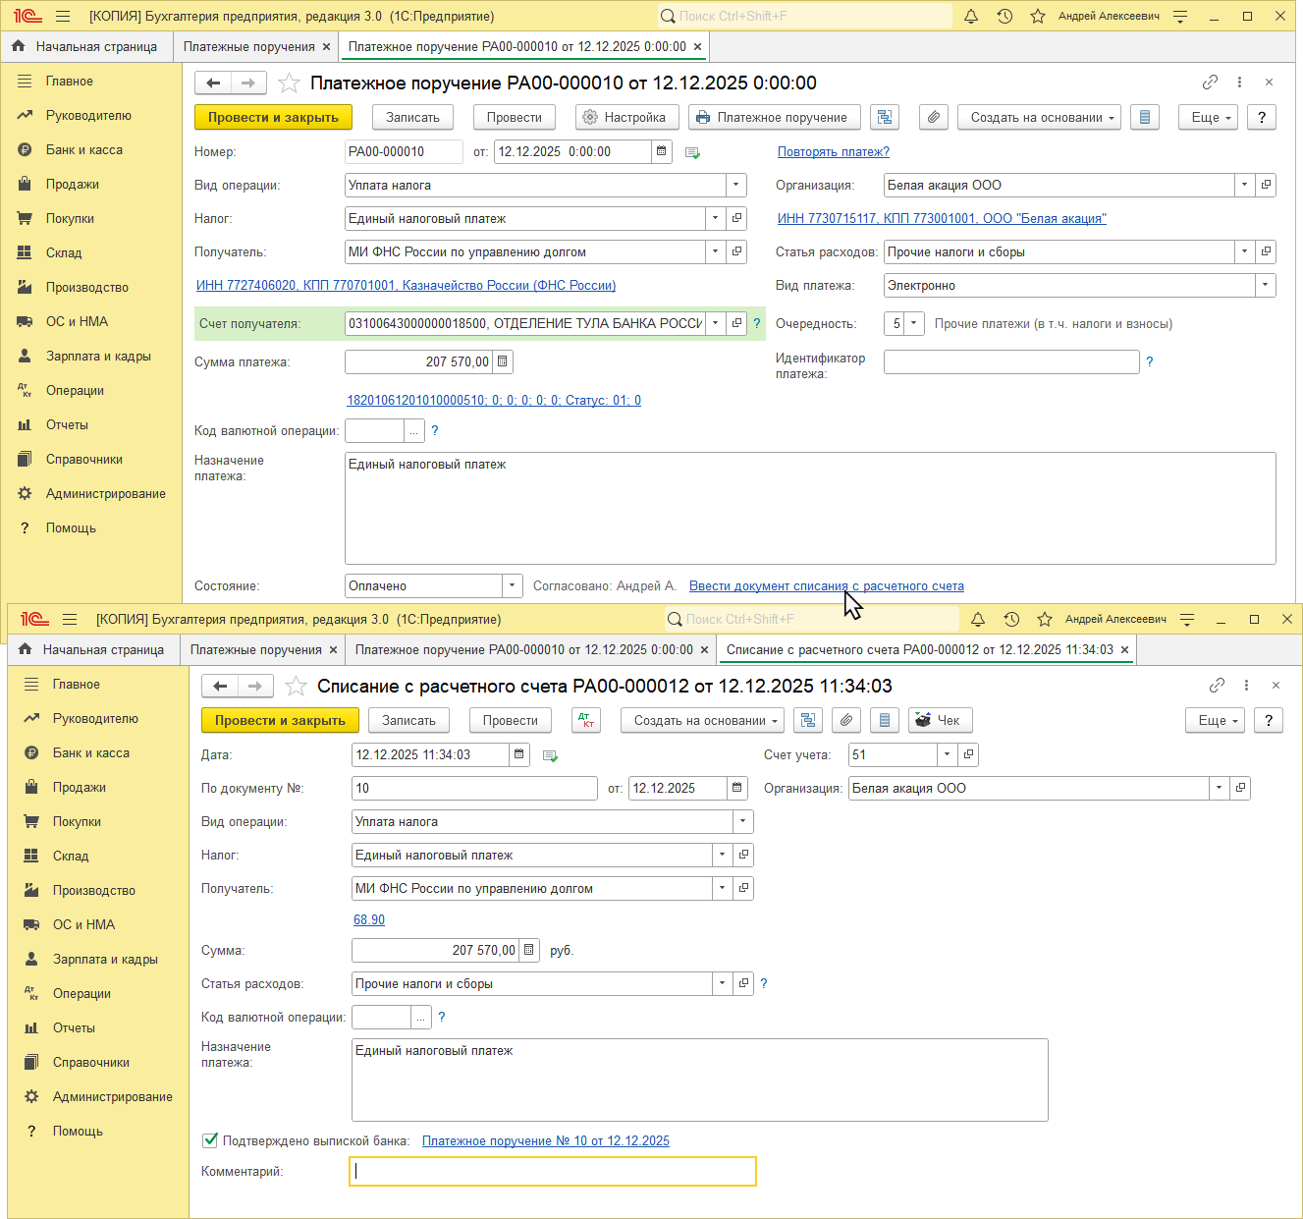Open history icon in the lower window title bar
This screenshot has width=1303, height=1219.
click(x=1011, y=620)
